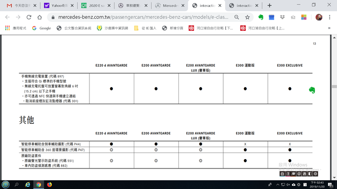
Task: Click the 原廠防盜套件 row label
Action: pyautogui.click(x=31, y=156)
